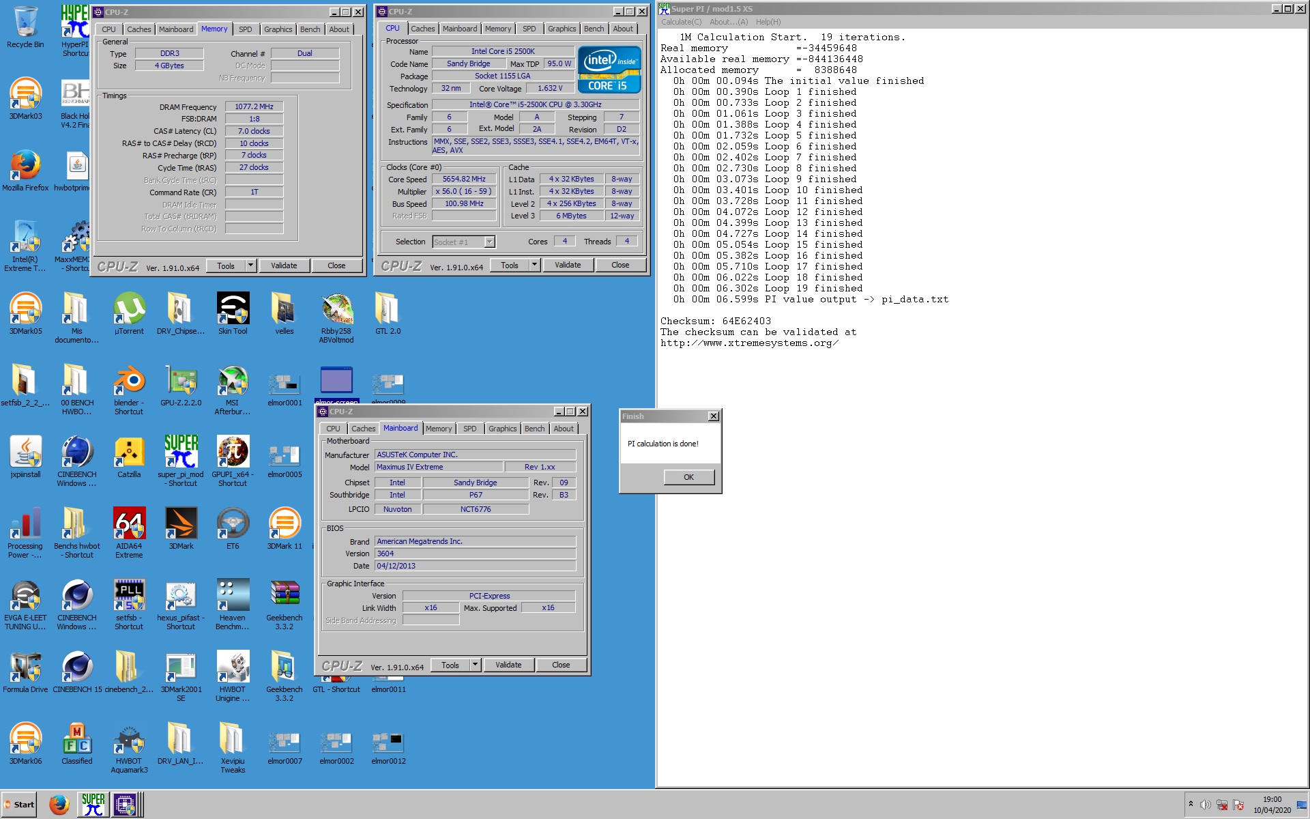Launch MSI Afterburner desktop icon

coord(233,390)
